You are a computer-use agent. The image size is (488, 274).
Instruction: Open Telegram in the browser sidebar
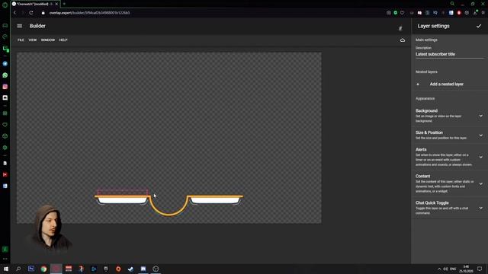5,64
